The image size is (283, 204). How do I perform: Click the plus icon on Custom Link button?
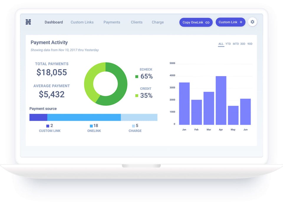click(x=241, y=22)
